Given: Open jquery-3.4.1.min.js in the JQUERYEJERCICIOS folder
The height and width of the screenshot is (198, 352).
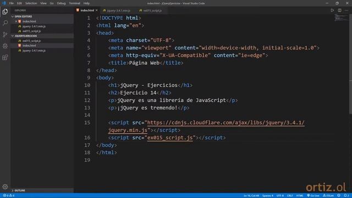Looking at the screenshot, I should (x=34, y=51).
